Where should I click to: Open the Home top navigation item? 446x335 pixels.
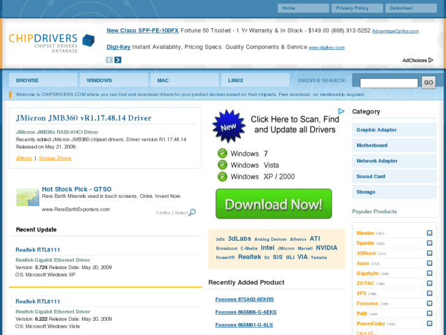tap(303, 8)
